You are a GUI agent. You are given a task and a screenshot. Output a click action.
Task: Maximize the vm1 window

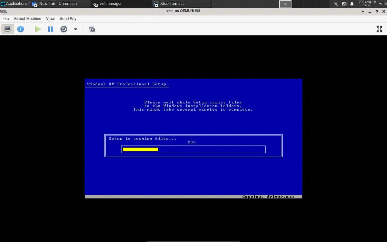click(x=377, y=11)
